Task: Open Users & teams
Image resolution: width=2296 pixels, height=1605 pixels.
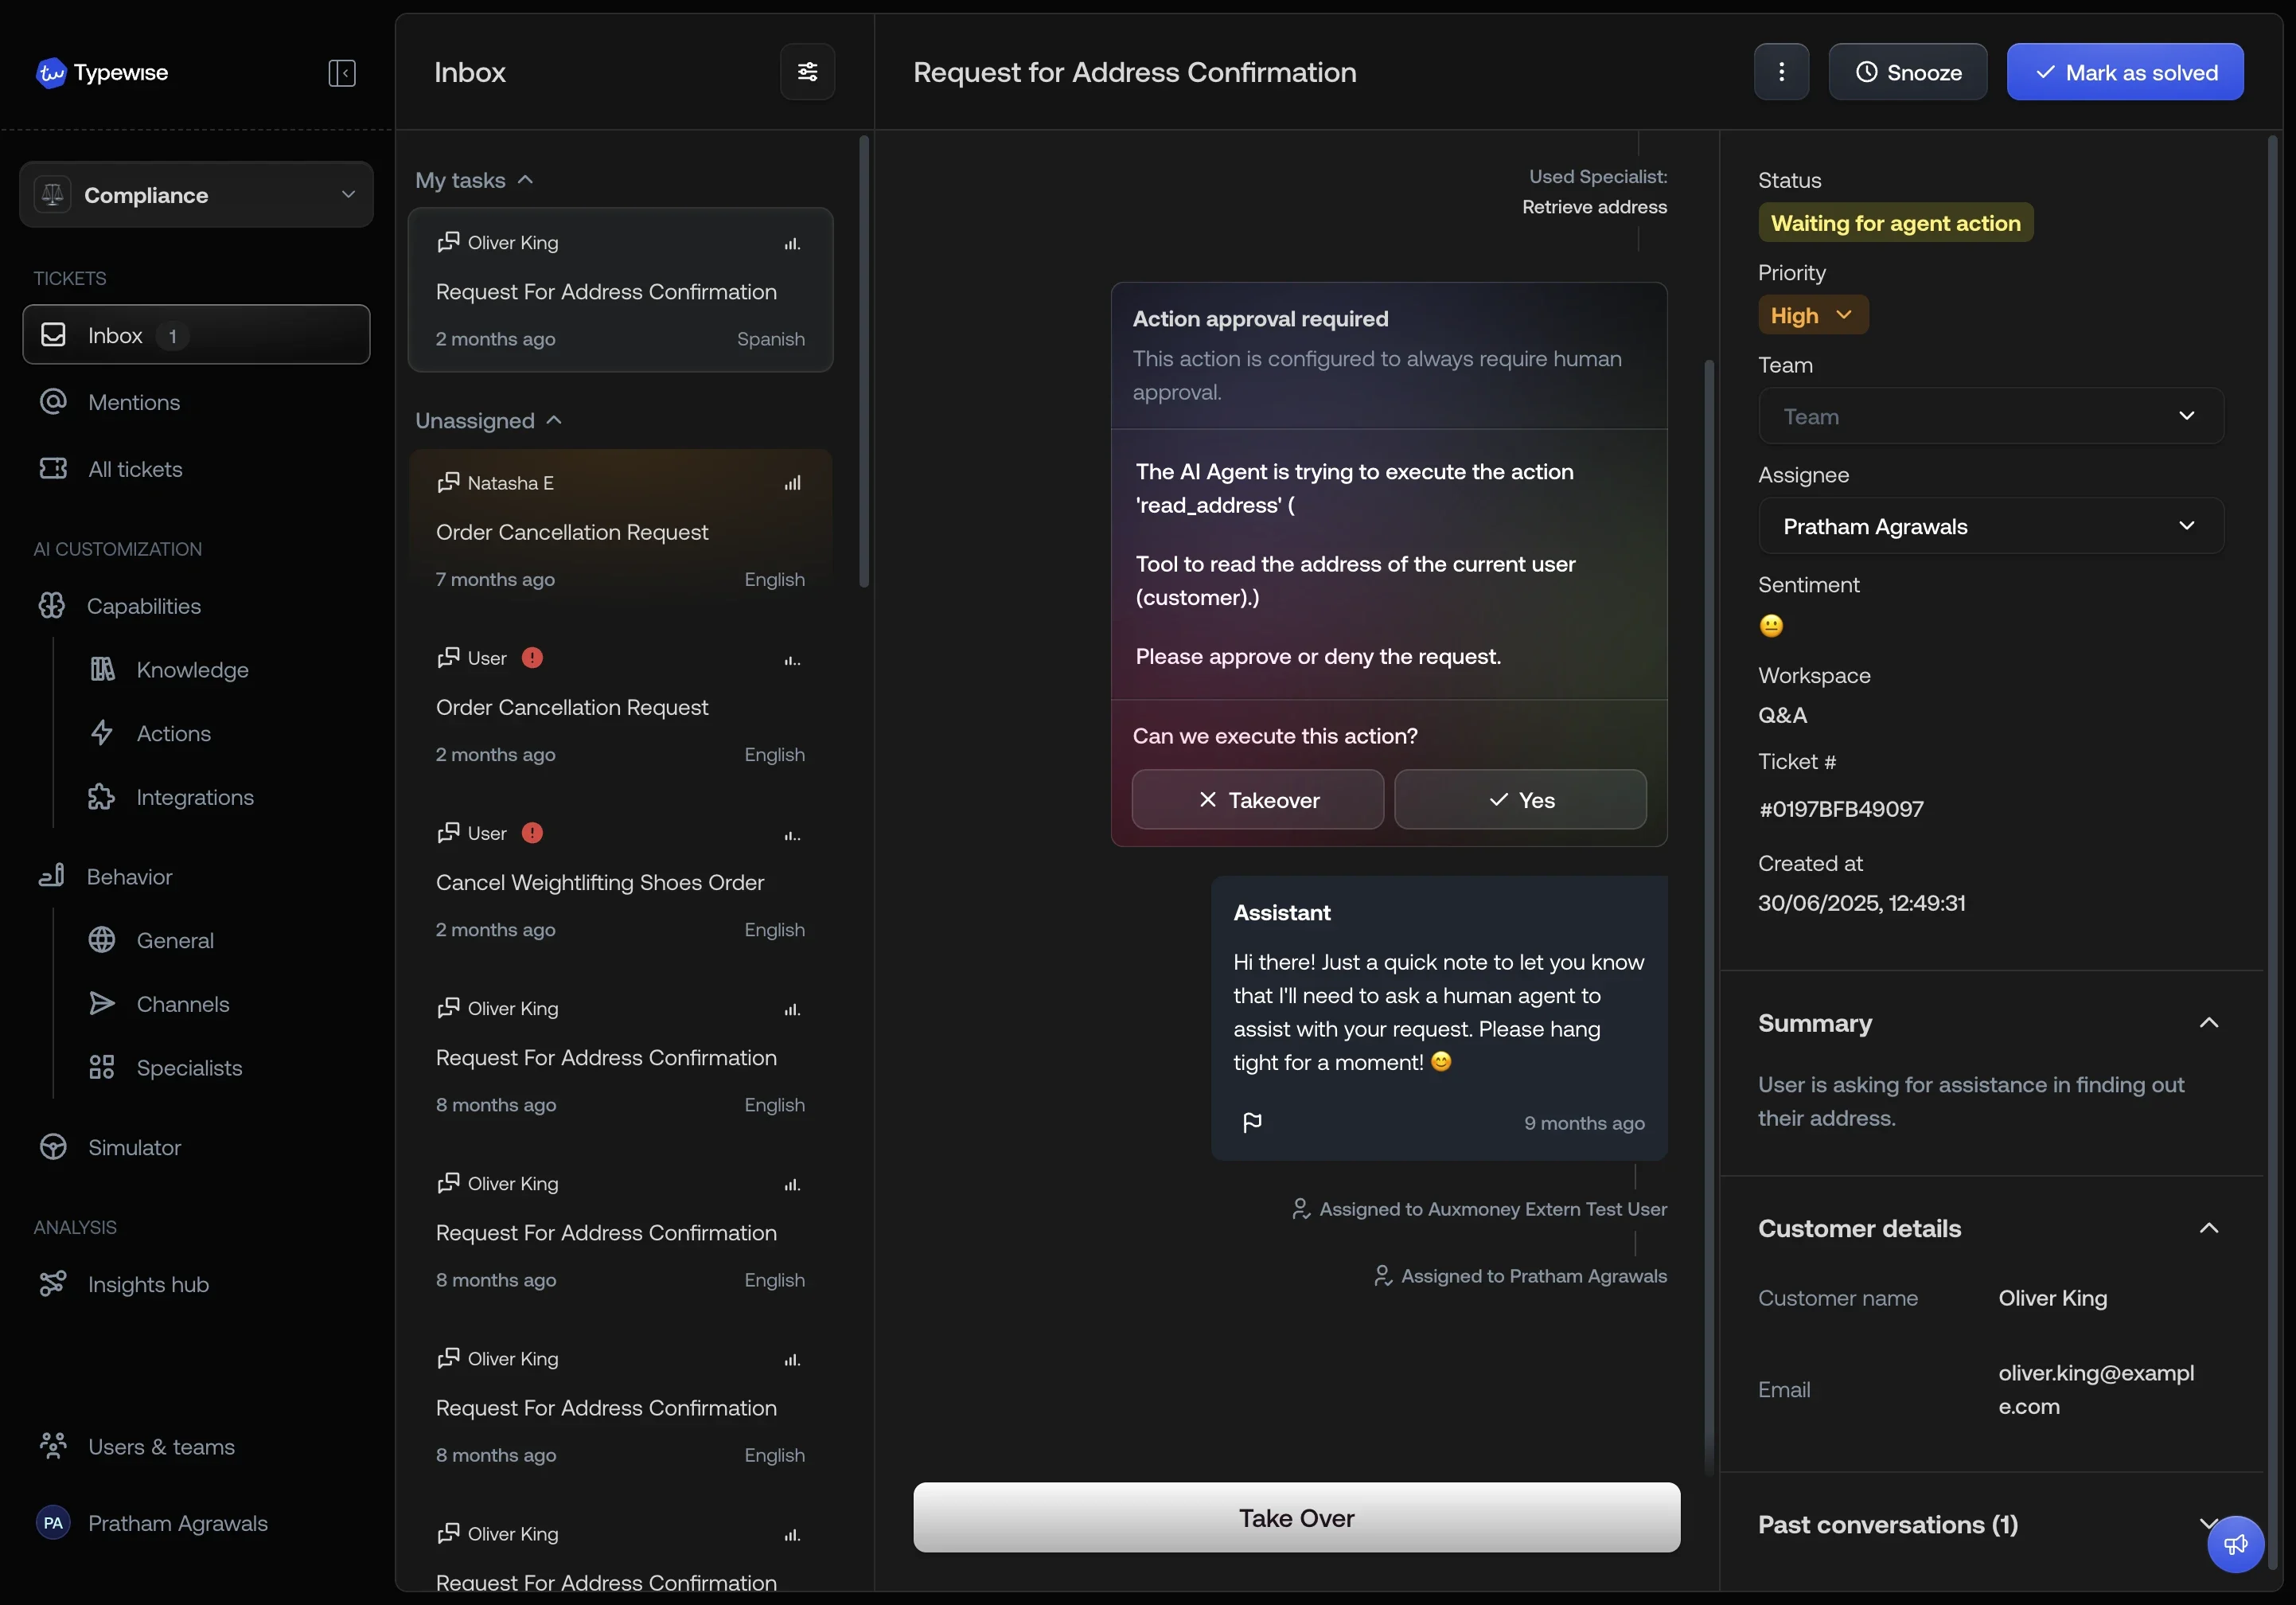Action: click(161, 1447)
